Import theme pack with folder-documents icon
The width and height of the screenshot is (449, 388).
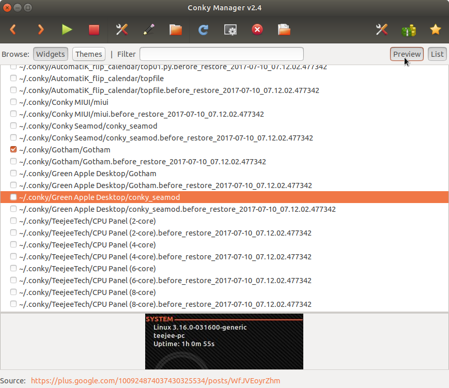(x=284, y=29)
